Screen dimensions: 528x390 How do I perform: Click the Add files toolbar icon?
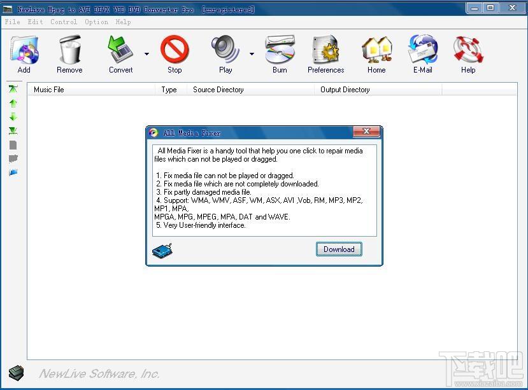[24, 50]
